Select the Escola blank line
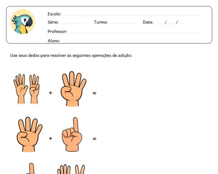This screenshot has width=218, height=174. (x=133, y=15)
